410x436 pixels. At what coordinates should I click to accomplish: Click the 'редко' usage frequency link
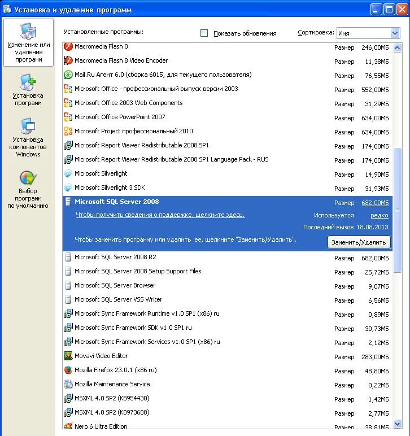coord(379,215)
